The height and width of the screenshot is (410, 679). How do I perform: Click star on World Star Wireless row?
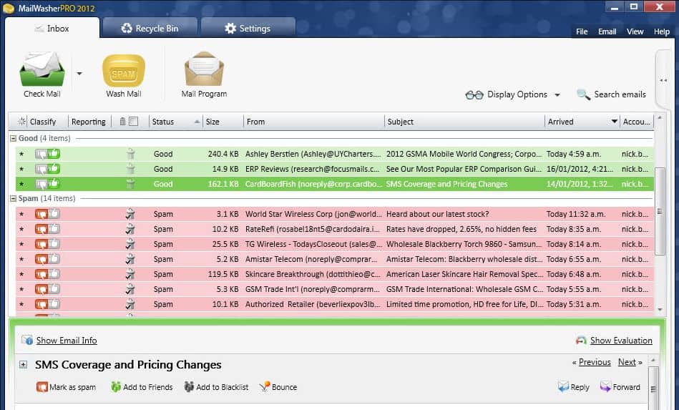point(21,215)
